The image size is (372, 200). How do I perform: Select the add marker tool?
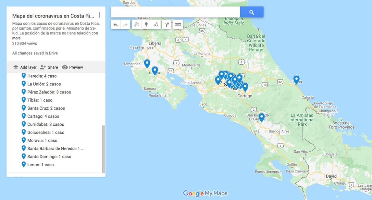[x=146, y=24]
